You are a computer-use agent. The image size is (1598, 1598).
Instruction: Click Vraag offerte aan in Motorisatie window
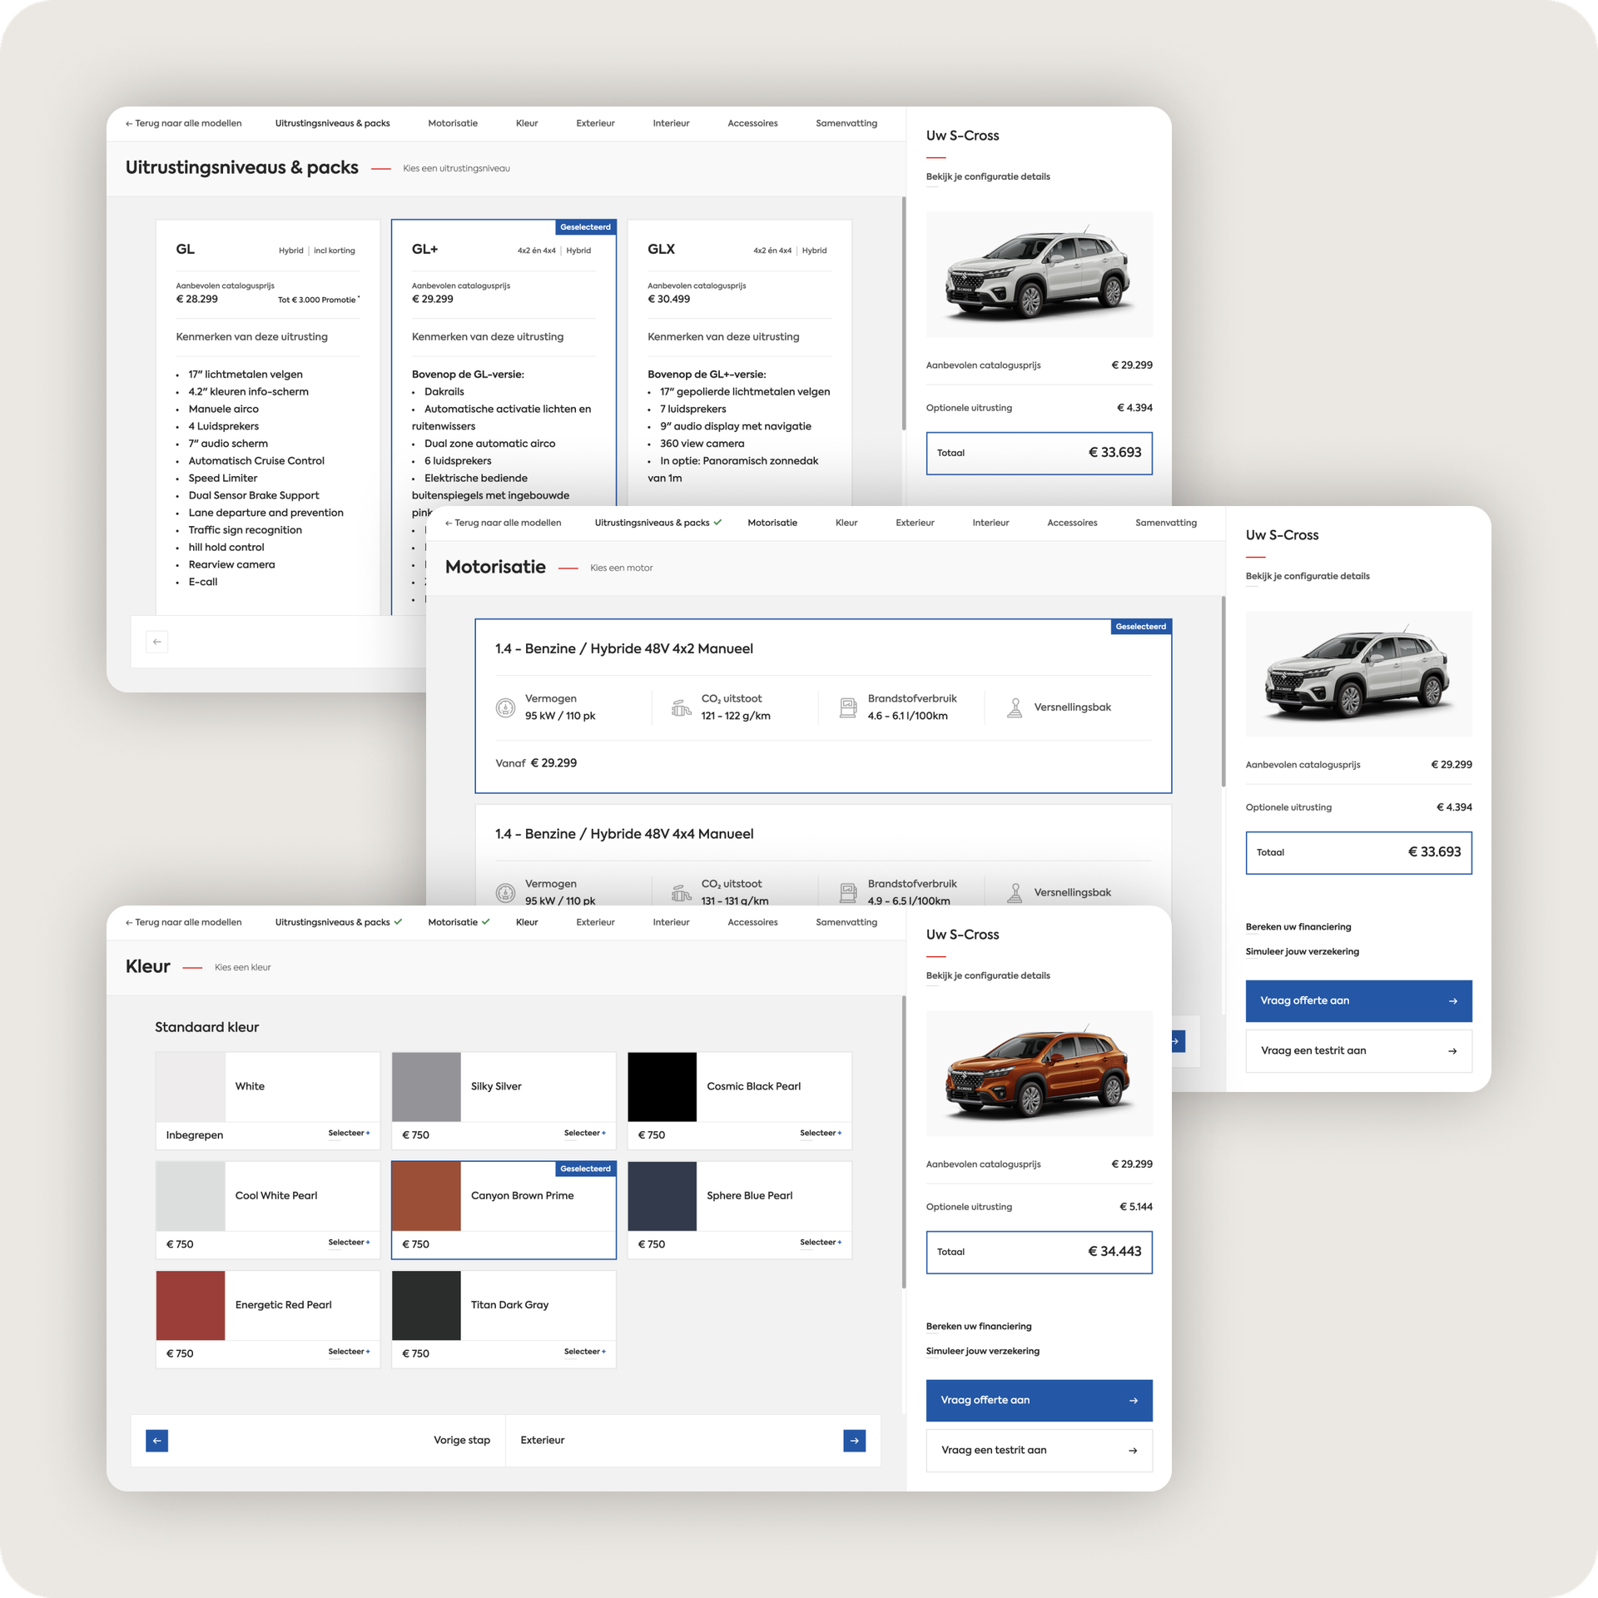pyautogui.click(x=1358, y=1001)
